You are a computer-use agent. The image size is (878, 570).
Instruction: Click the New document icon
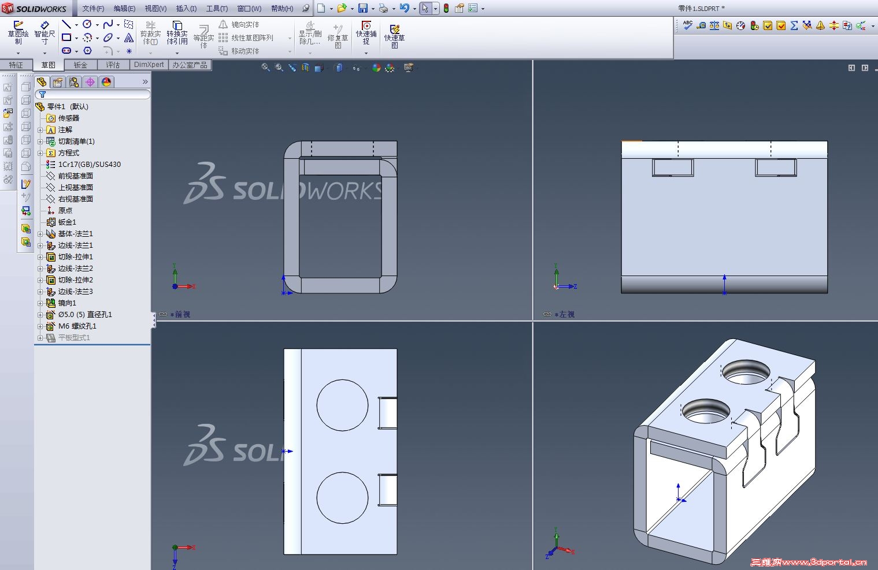pyautogui.click(x=321, y=8)
